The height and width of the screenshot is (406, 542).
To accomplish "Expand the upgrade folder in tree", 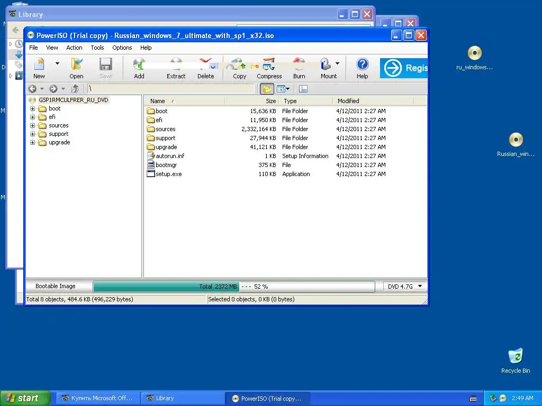I will (32, 143).
